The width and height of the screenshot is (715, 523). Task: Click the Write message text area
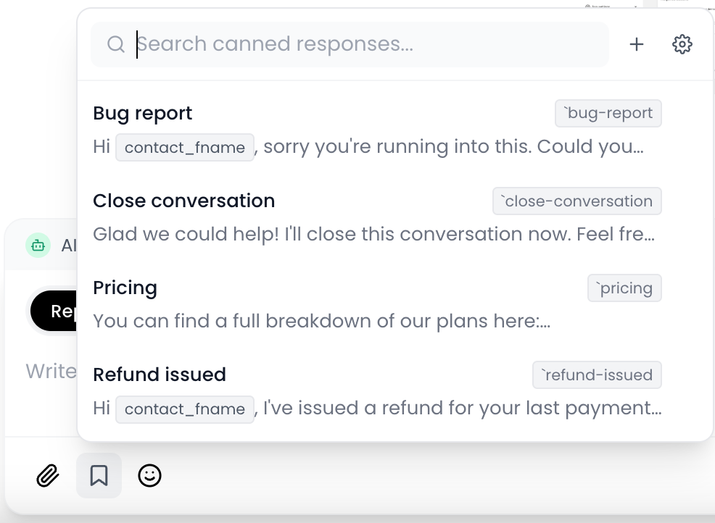[51, 372]
